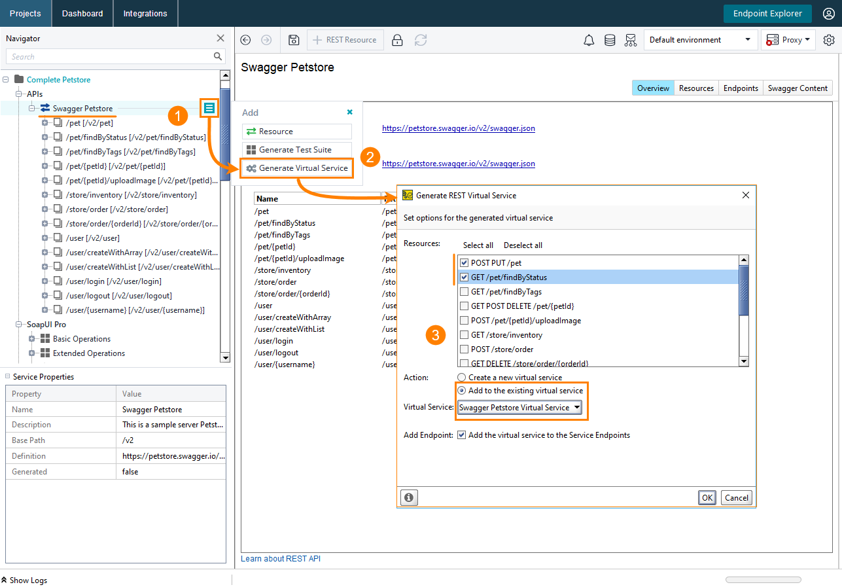842x587 pixels.
Task: Close the Navigator panel
Action: (x=220, y=39)
